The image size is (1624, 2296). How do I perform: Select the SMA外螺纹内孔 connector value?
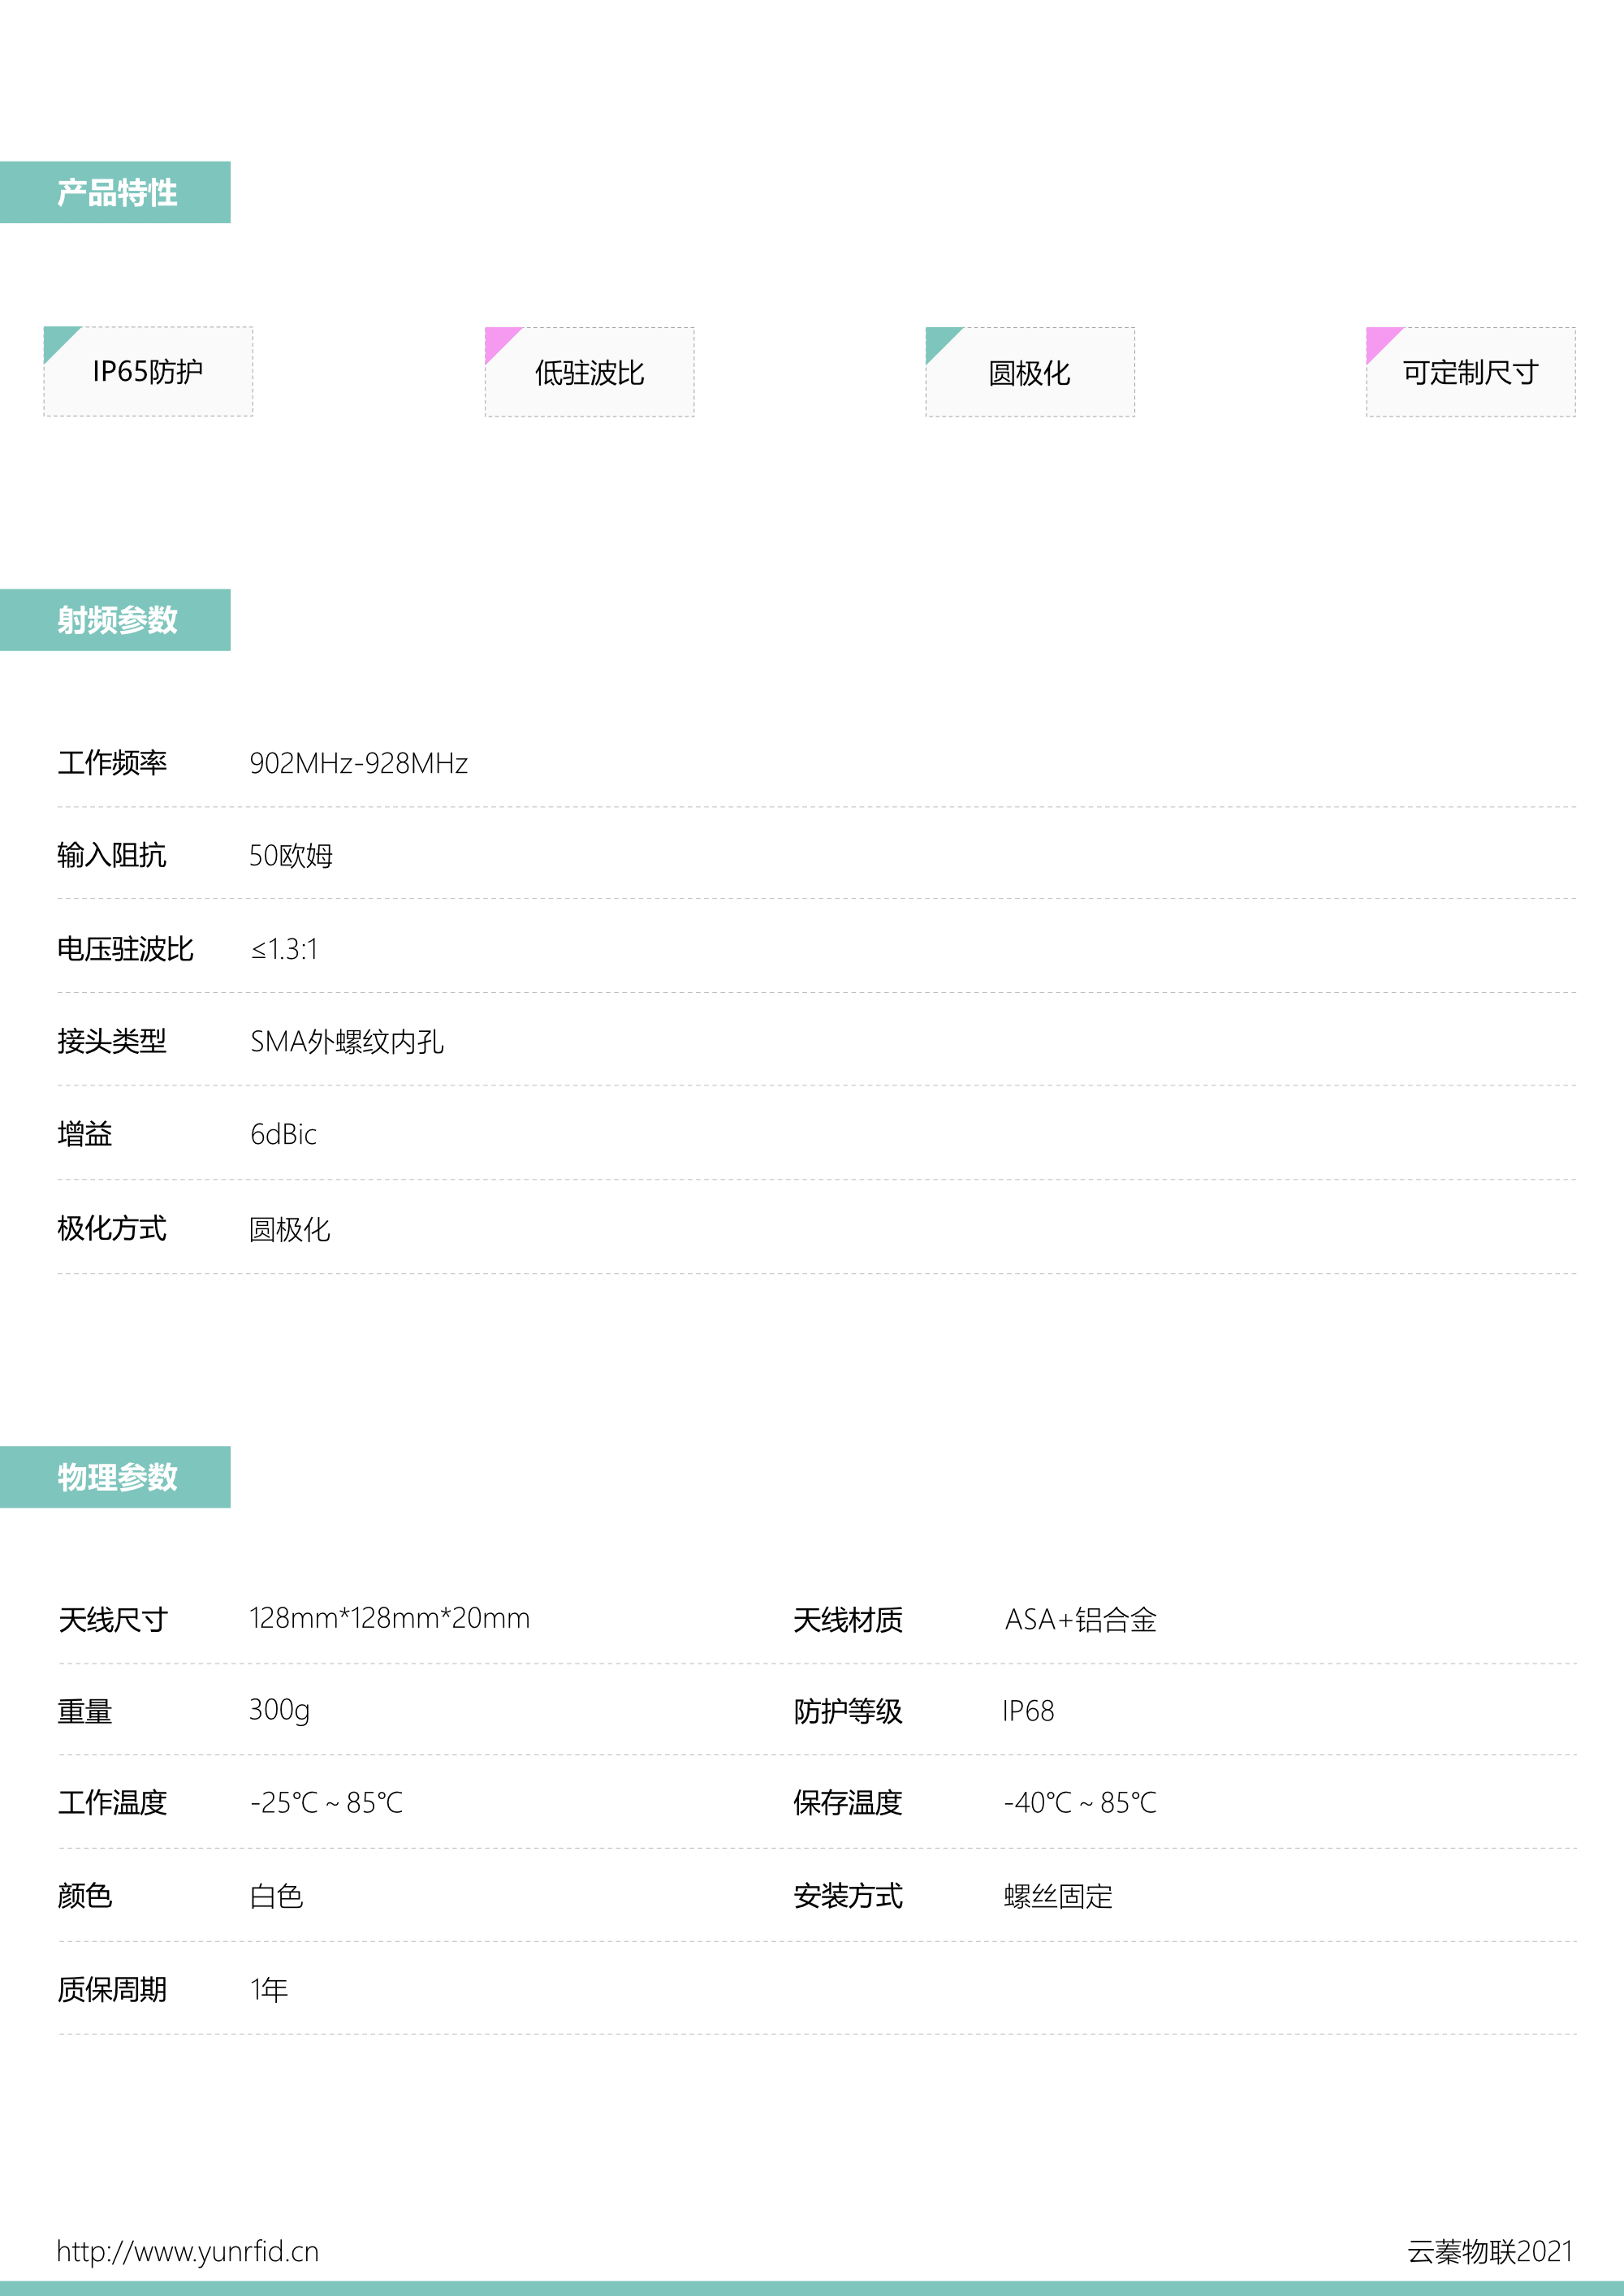click(347, 1042)
